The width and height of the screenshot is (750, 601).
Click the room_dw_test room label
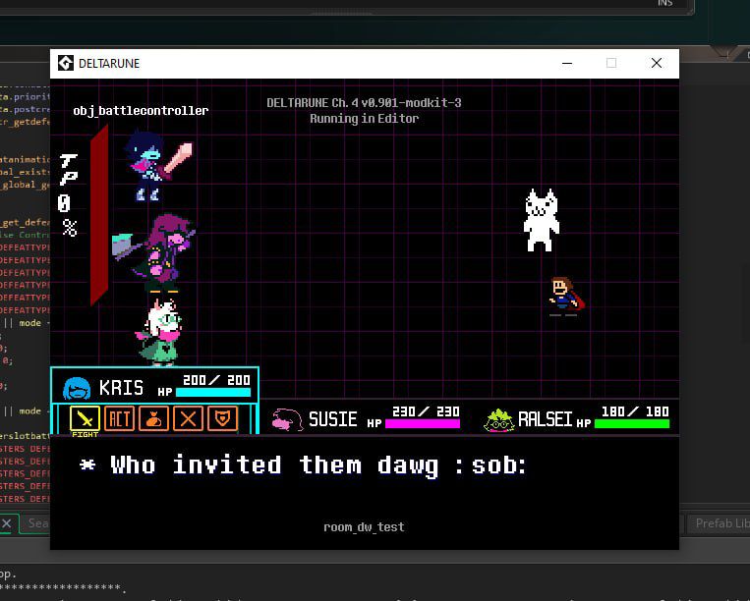point(364,527)
